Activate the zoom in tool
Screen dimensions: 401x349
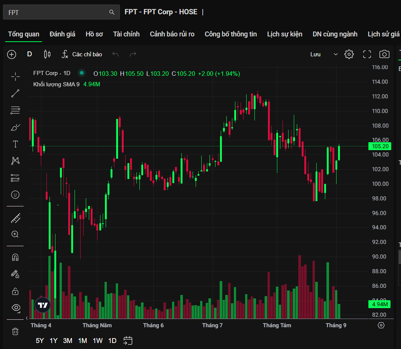(x=15, y=234)
